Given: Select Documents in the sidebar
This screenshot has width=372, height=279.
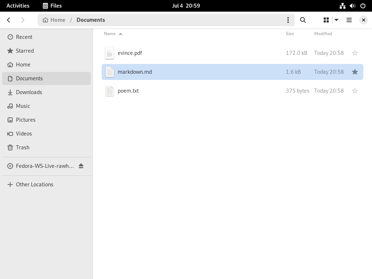Looking at the screenshot, I should 46,78.
